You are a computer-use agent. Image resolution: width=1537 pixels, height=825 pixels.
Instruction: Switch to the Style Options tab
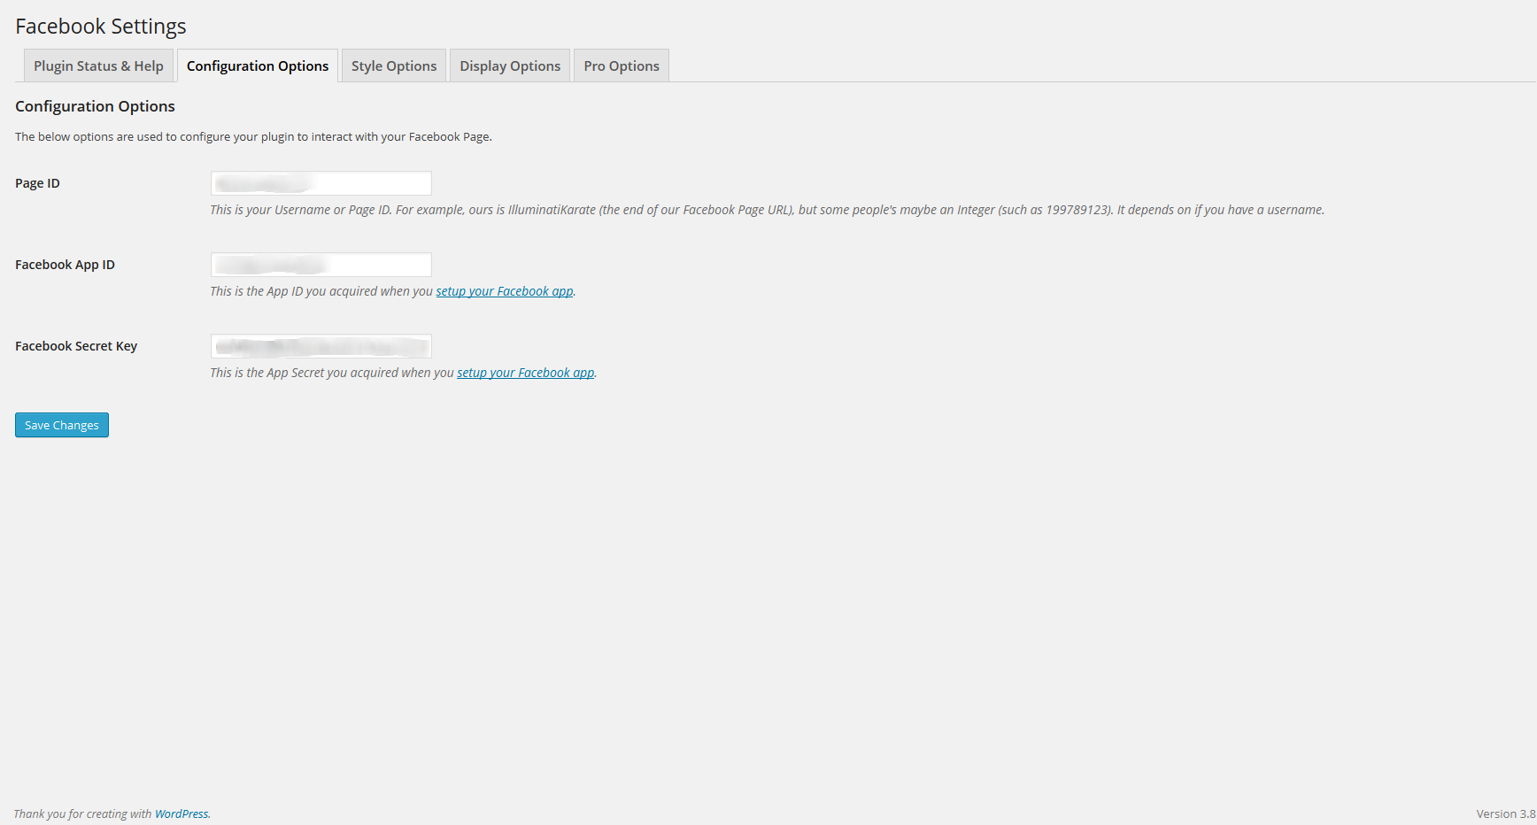(394, 66)
